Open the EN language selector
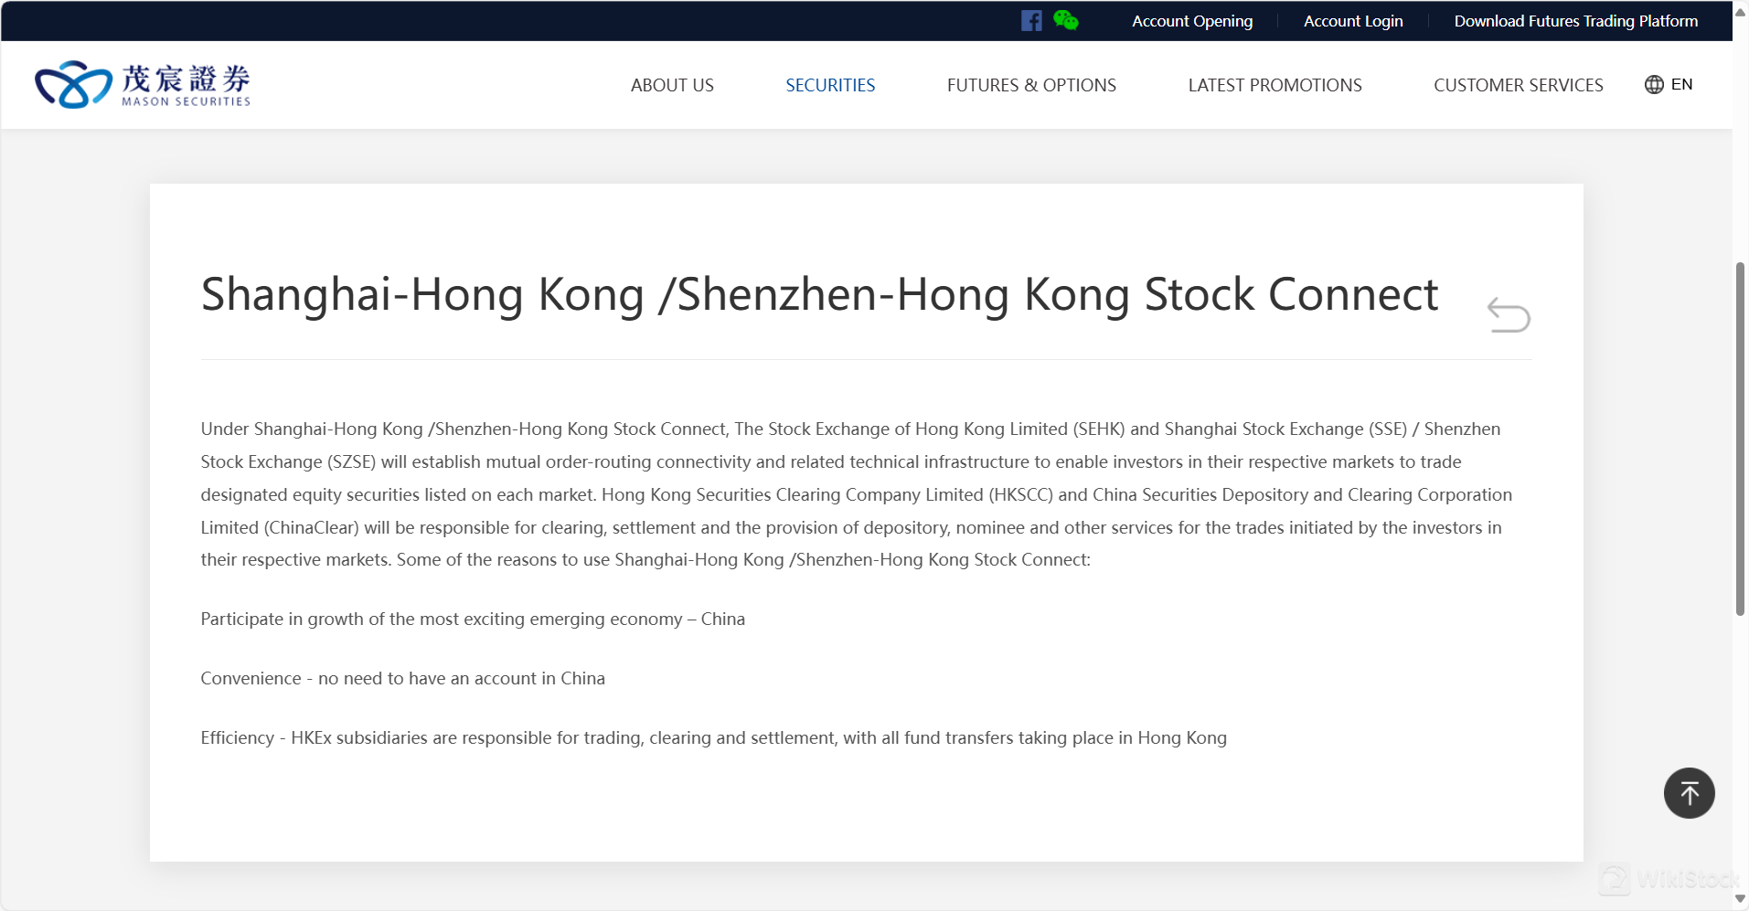 click(x=1681, y=85)
